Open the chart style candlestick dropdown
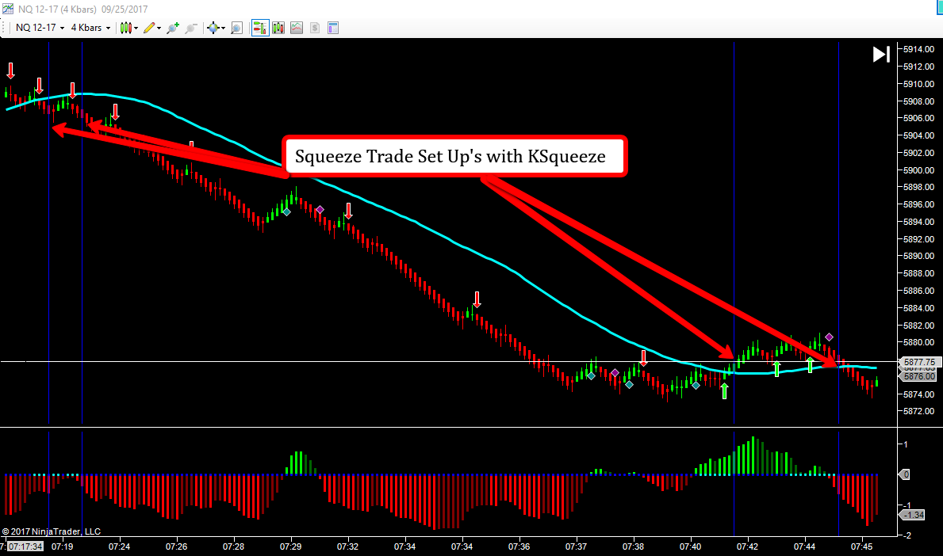This screenshot has width=943, height=556. (129, 28)
